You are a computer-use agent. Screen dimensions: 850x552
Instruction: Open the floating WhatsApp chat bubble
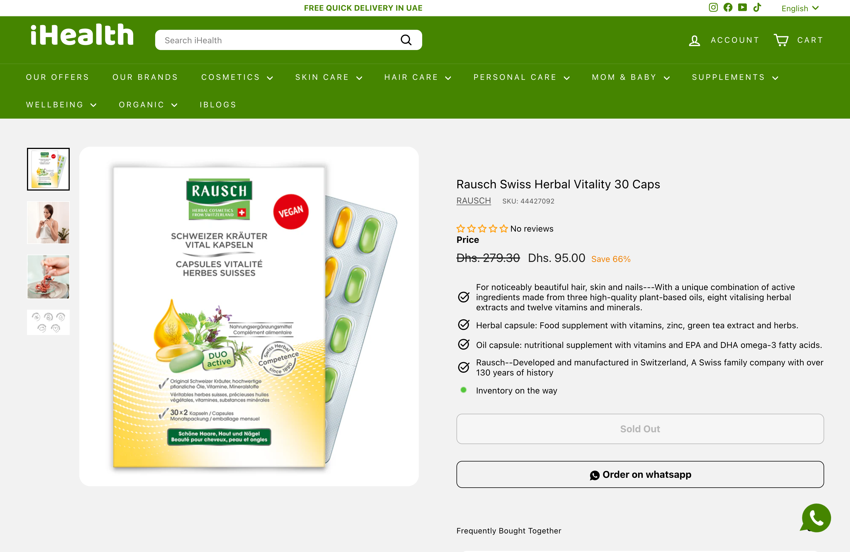(x=816, y=518)
